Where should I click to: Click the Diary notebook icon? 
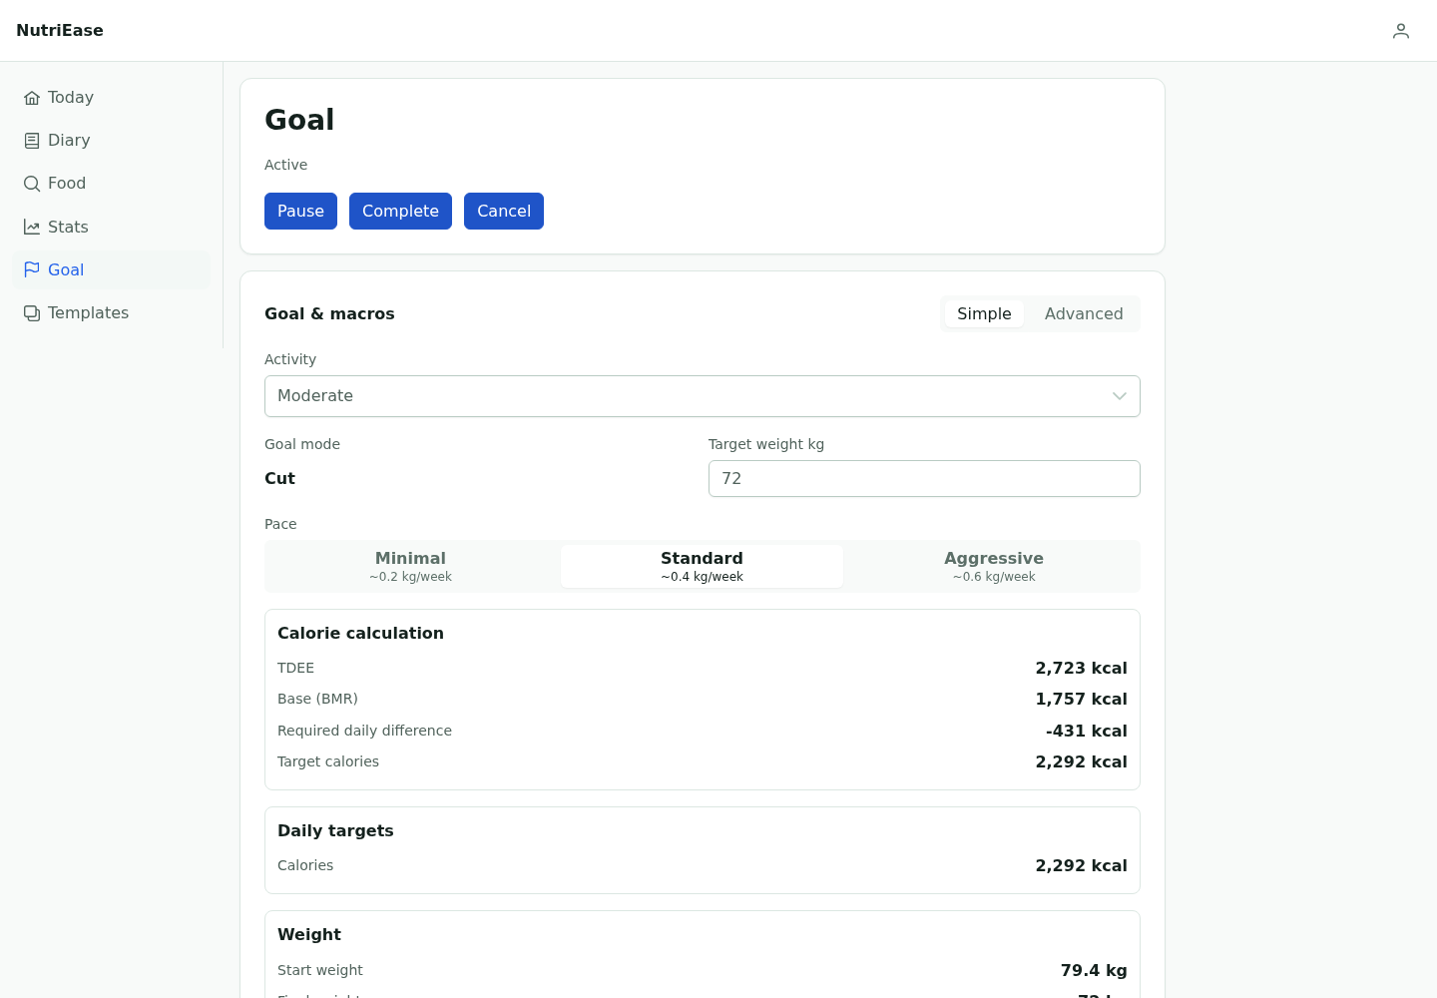pos(32,141)
